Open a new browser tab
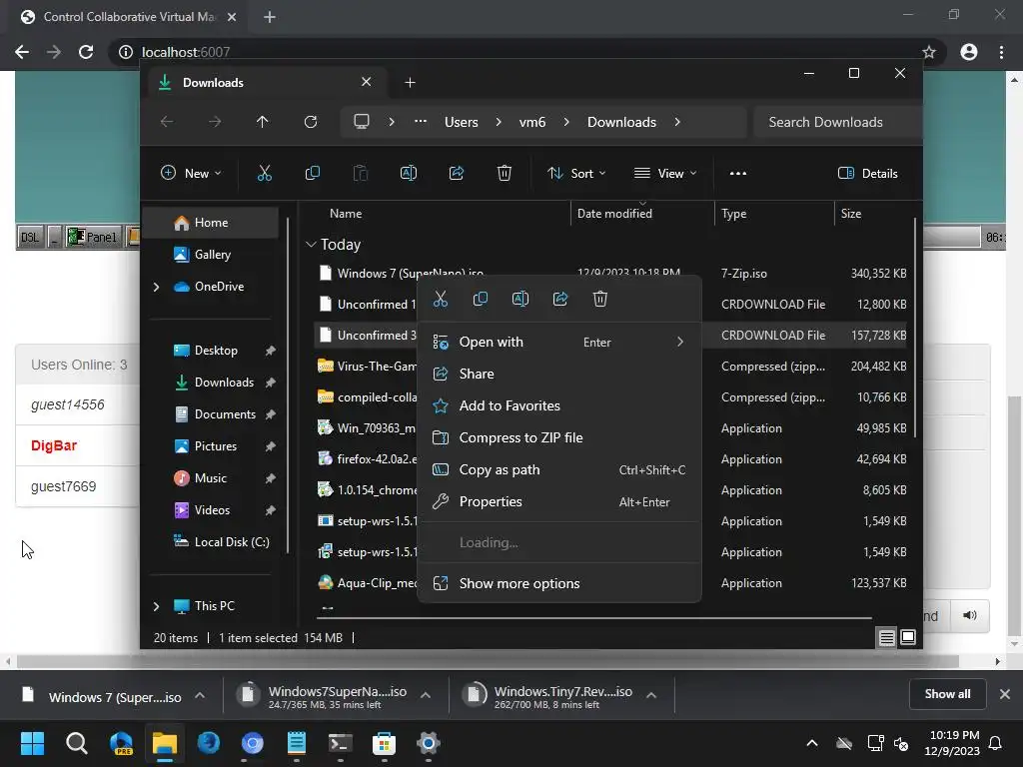The image size is (1023, 767). coord(270,17)
